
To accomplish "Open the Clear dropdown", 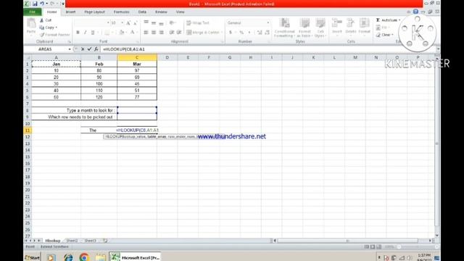I will (385, 35).
